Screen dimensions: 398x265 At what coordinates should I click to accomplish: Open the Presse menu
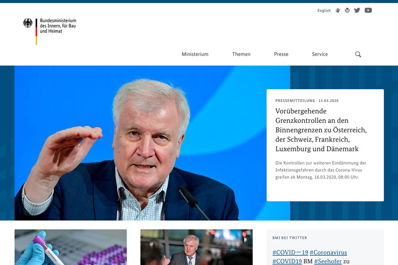(x=281, y=54)
